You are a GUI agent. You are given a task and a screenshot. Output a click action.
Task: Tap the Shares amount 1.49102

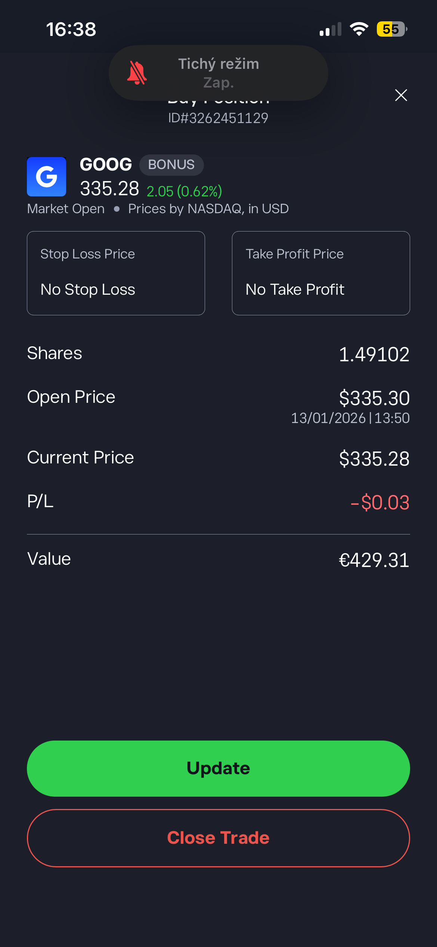[x=374, y=354]
